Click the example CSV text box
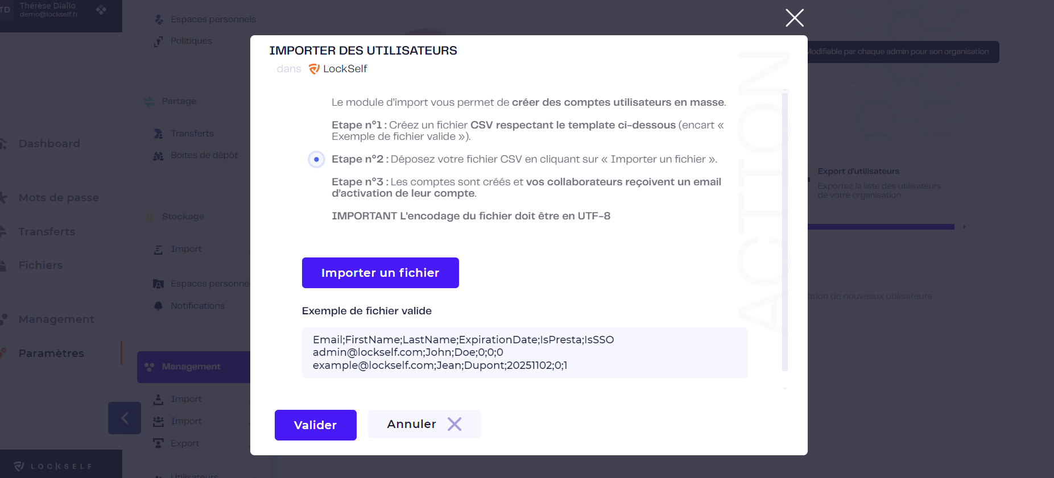 pos(524,352)
